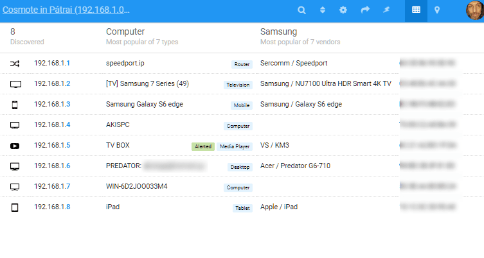
Task: Open IP address 192.168.1.4
Action: (x=52, y=125)
